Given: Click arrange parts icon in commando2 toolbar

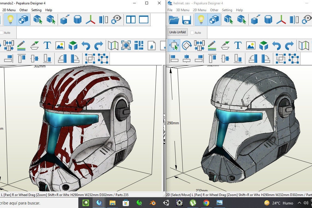Looking at the screenshot, I should coord(139,46).
